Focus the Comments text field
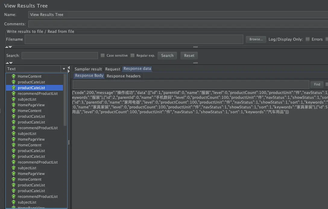The image size is (328, 209). tap(178, 24)
